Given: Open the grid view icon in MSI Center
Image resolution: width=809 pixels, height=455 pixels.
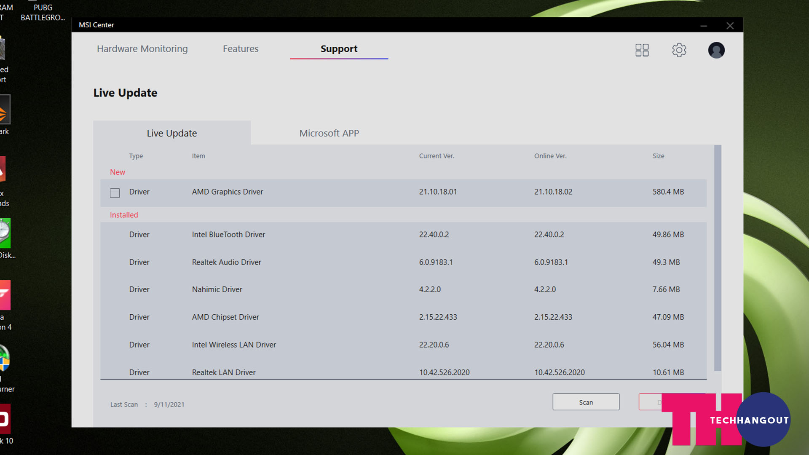Looking at the screenshot, I should pos(642,50).
